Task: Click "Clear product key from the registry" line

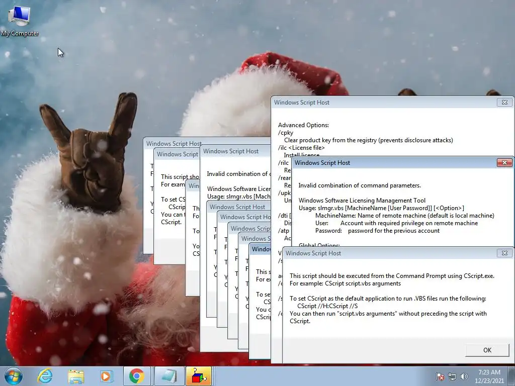Action: tap(369, 140)
